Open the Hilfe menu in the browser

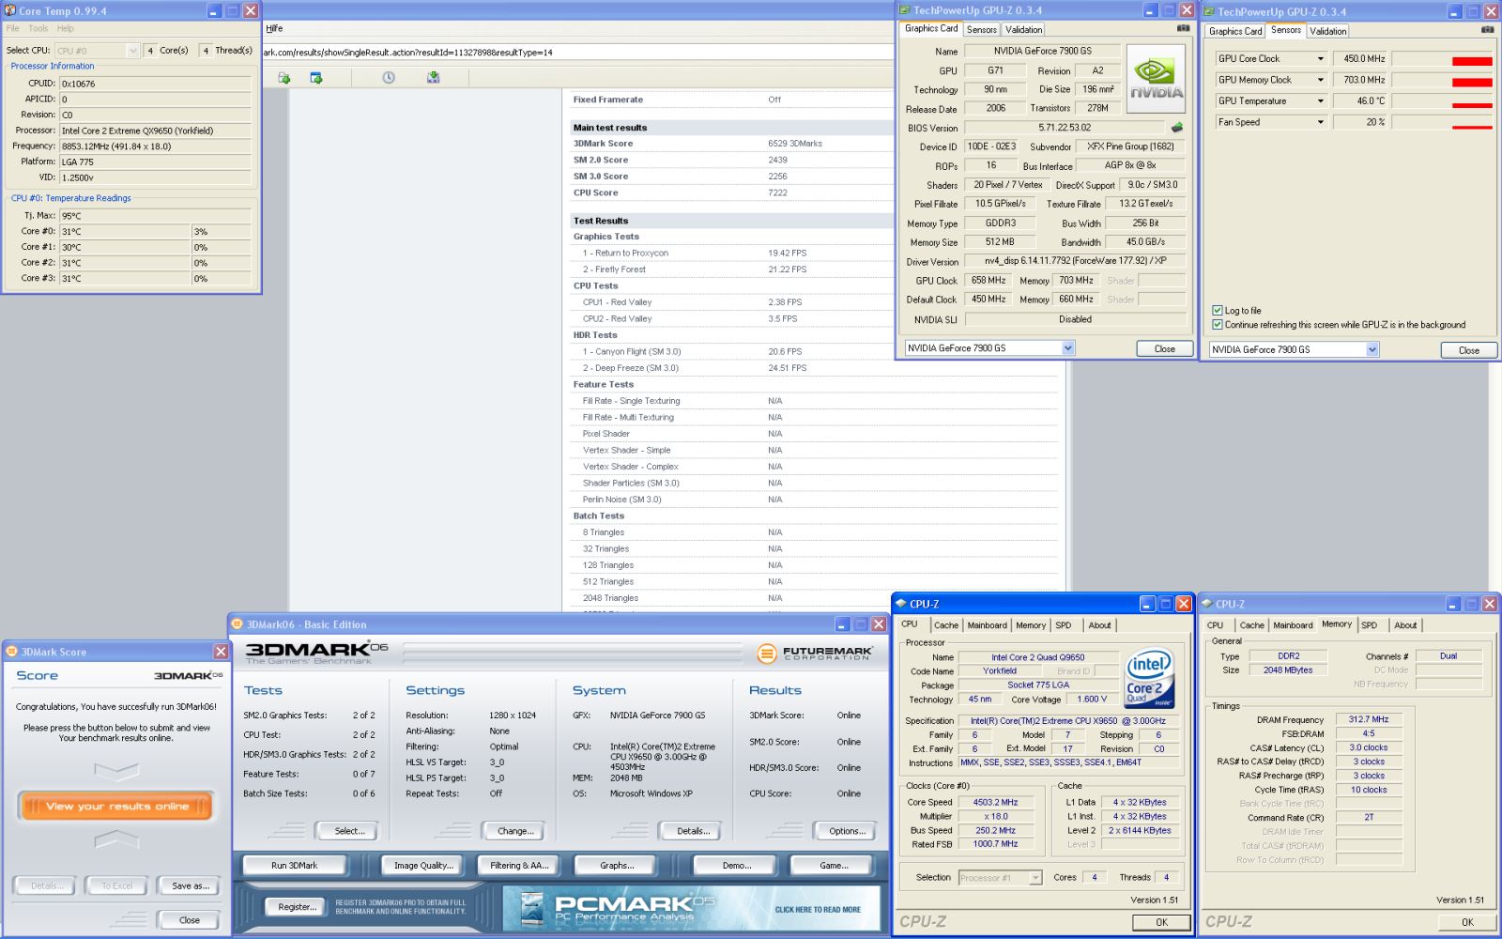coord(274,29)
